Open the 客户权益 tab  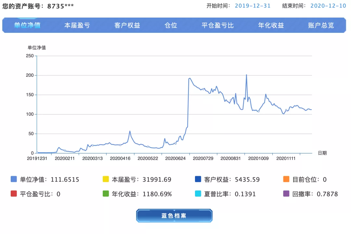click(127, 25)
